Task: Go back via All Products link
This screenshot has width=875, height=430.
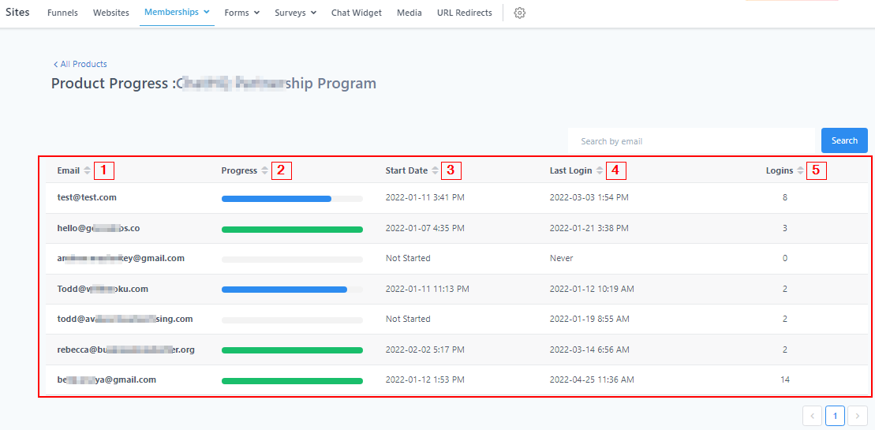Action: click(80, 64)
